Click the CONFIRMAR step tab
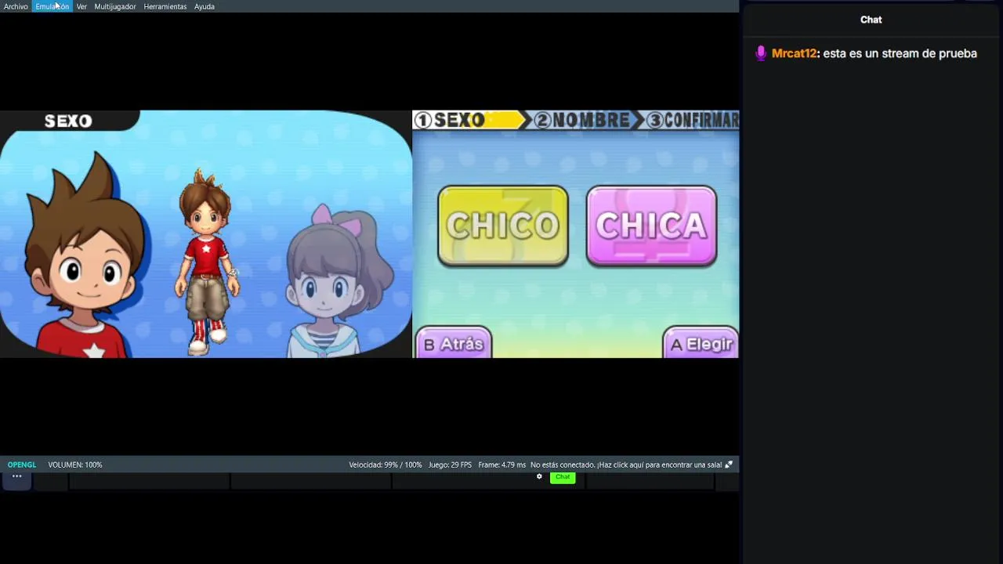Image resolution: width=1003 pixels, height=564 pixels. tap(693, 120)
